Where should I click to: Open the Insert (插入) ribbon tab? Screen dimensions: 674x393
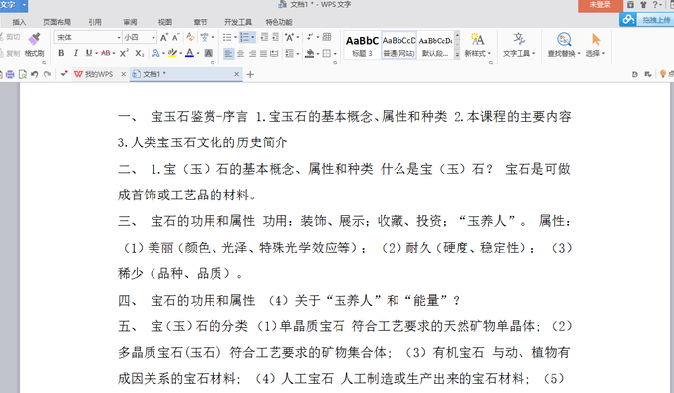pyautogui.click(x=19, y=22)
